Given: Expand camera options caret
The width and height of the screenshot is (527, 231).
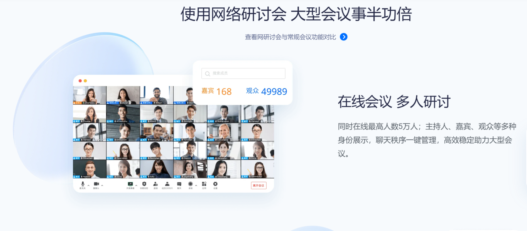Looking at the screenshot, I should point(102,185).
